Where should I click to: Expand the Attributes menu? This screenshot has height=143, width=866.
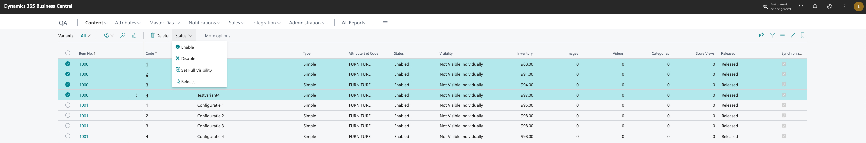click(x=128, y=23)
